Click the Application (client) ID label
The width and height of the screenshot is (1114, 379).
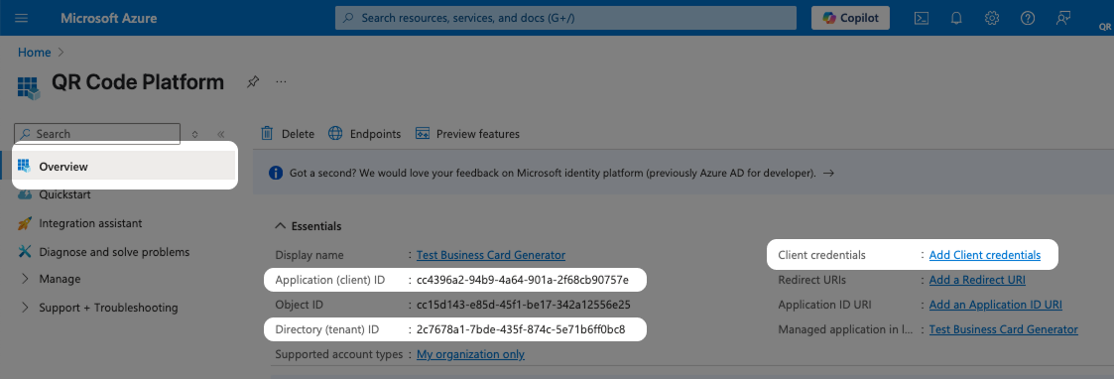click(329, 280)
